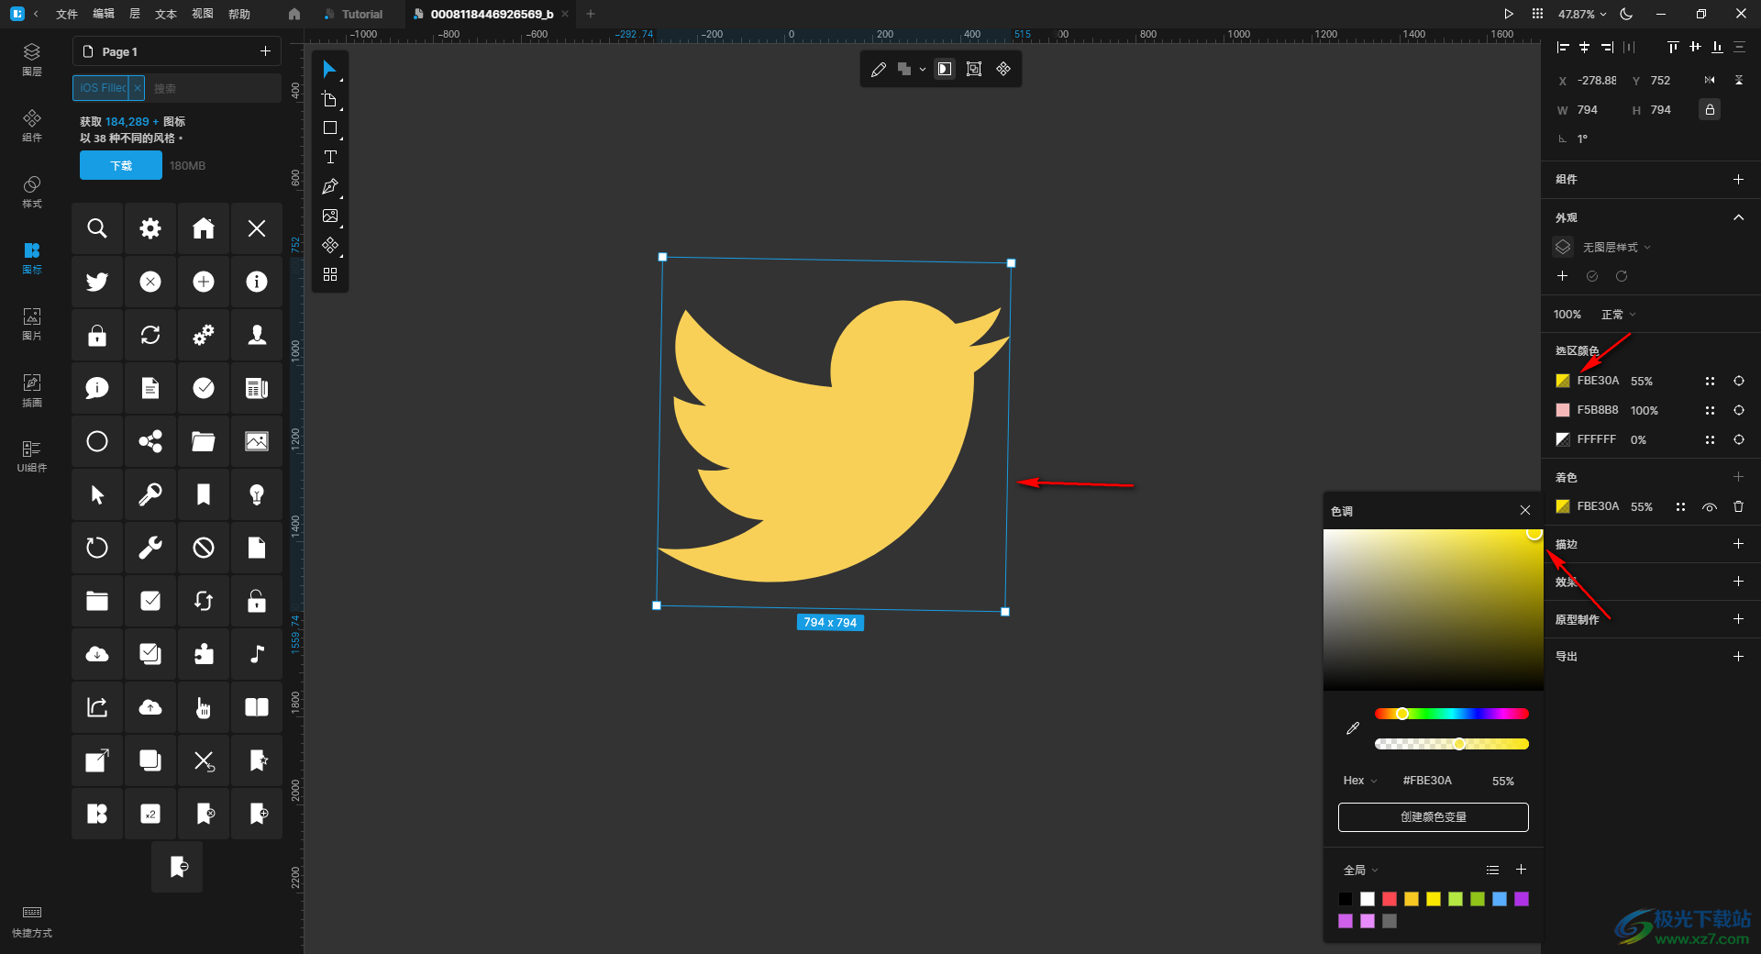The width and height of the screenshot is (1761, 954).
Task: Open the 编辑 menu
Action: [104, 14]
